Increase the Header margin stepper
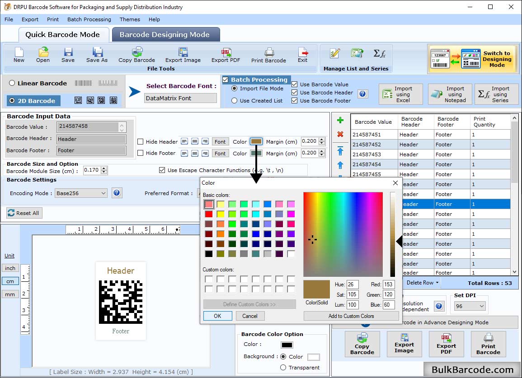 point(322,140)
